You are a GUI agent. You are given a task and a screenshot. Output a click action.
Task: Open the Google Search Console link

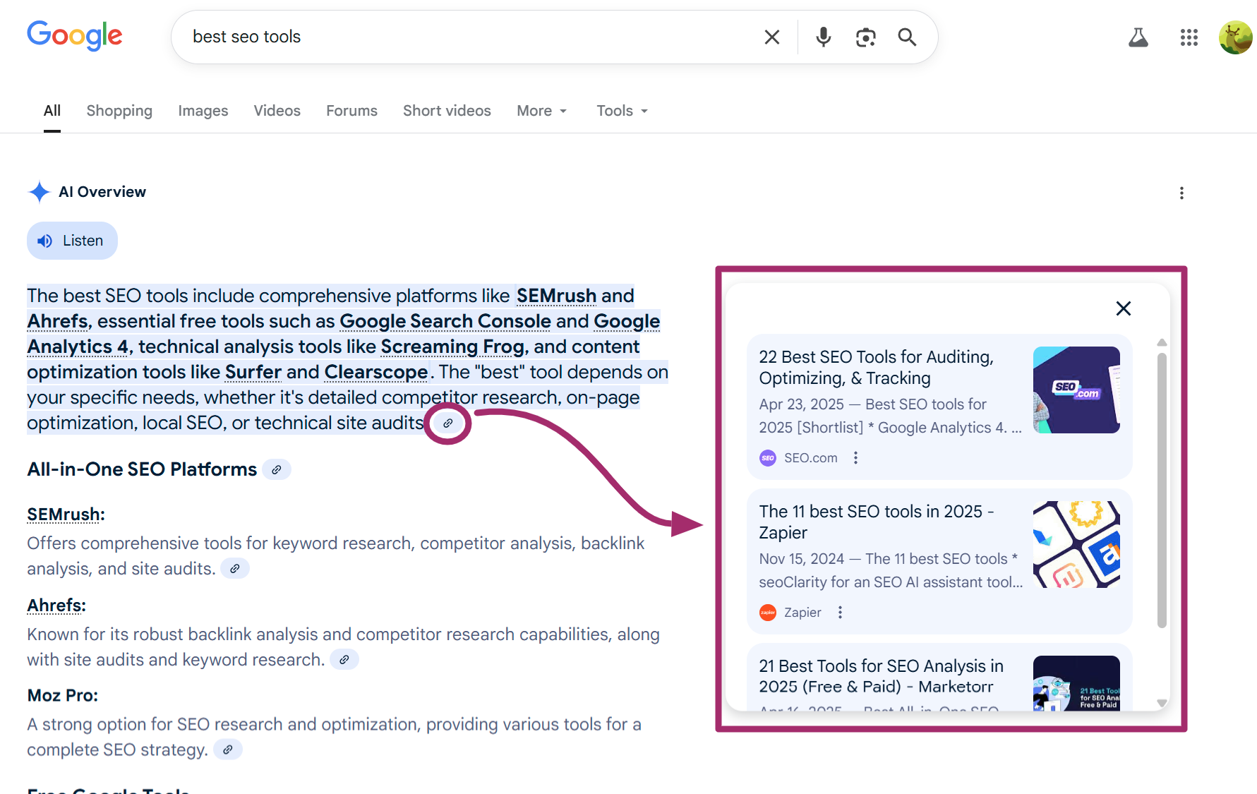pos(445,321)
